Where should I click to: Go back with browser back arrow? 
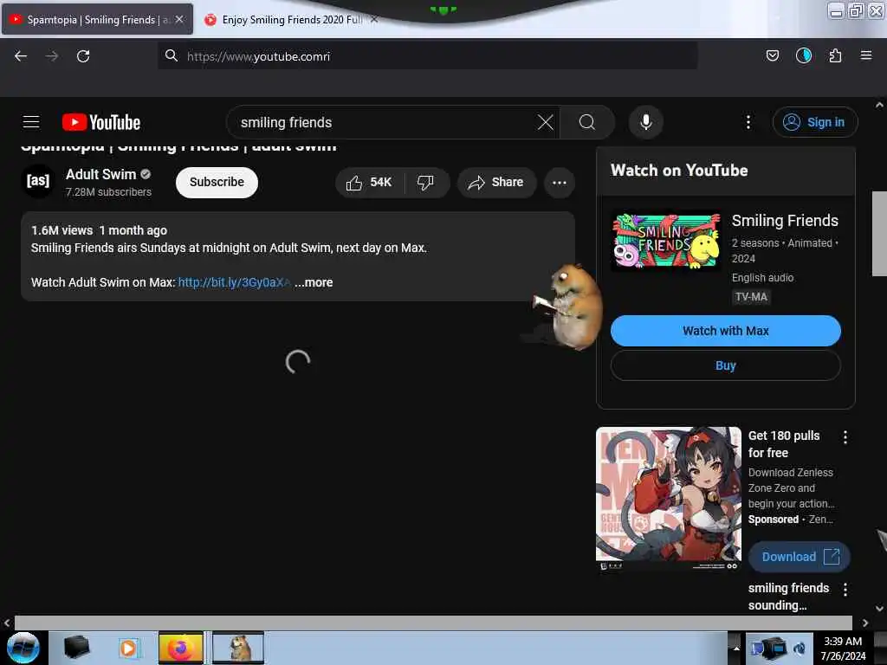(x=21, y=56)
